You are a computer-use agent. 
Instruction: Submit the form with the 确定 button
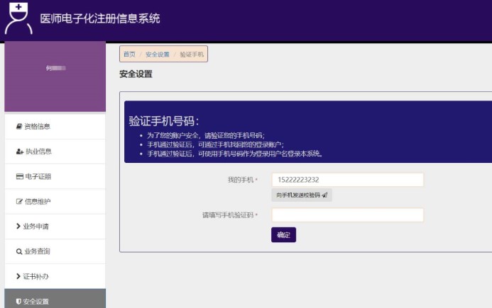coord(283,235)
